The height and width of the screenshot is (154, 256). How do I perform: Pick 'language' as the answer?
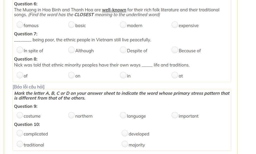click(123, 115)
